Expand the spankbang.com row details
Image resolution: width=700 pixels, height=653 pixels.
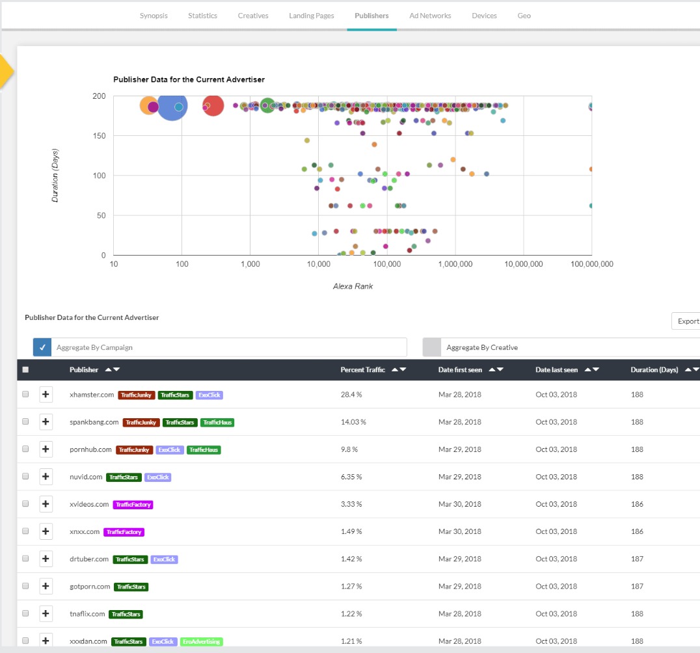tap(46, 422)
